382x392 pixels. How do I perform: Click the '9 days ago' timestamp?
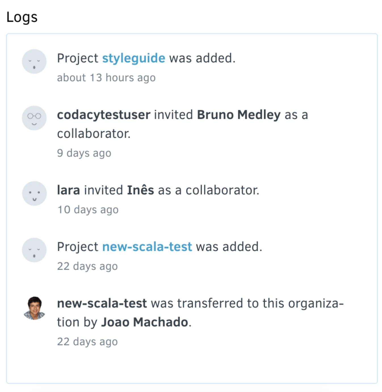coord(84,153)
